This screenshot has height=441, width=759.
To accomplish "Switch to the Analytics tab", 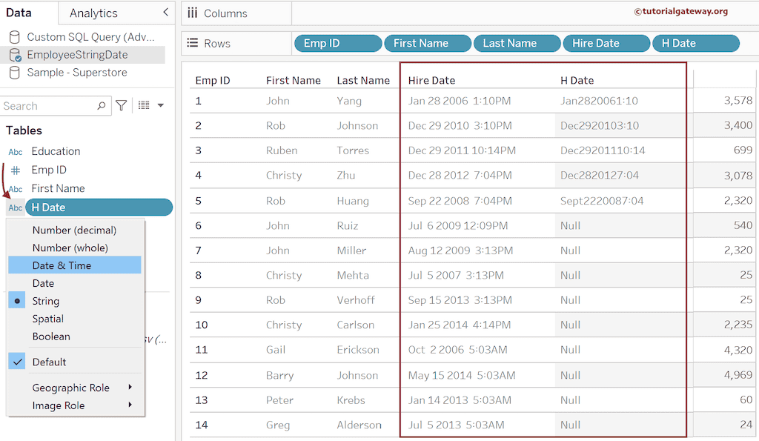I will coord(93,13).
